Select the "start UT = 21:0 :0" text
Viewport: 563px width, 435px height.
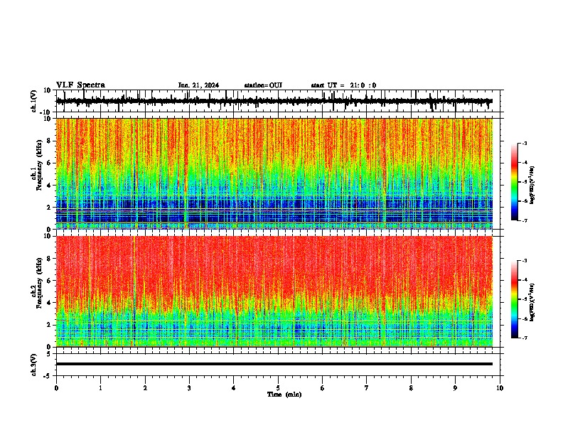coord(343,85)
